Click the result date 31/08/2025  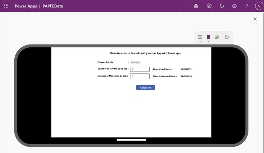(186, 69)
